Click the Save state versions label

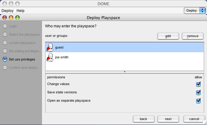(62, 92)
